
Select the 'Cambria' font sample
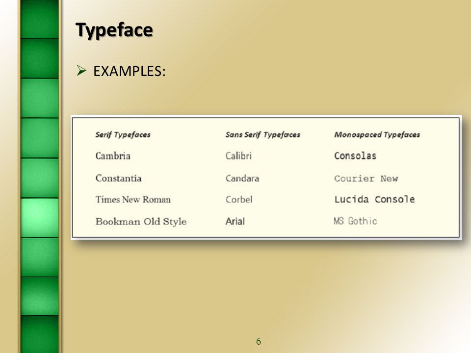pos(113,156)
